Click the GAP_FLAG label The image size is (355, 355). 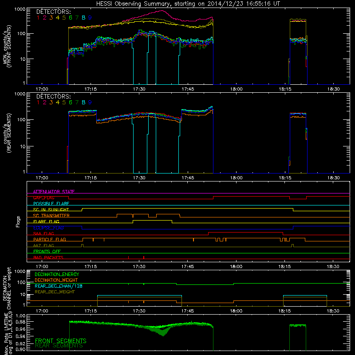(43, 197)
